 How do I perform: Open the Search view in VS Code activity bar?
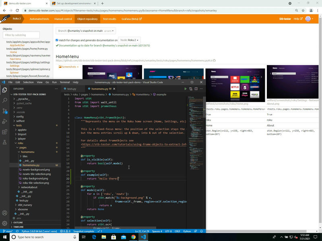pyautogui.click(x=4, y=100)
